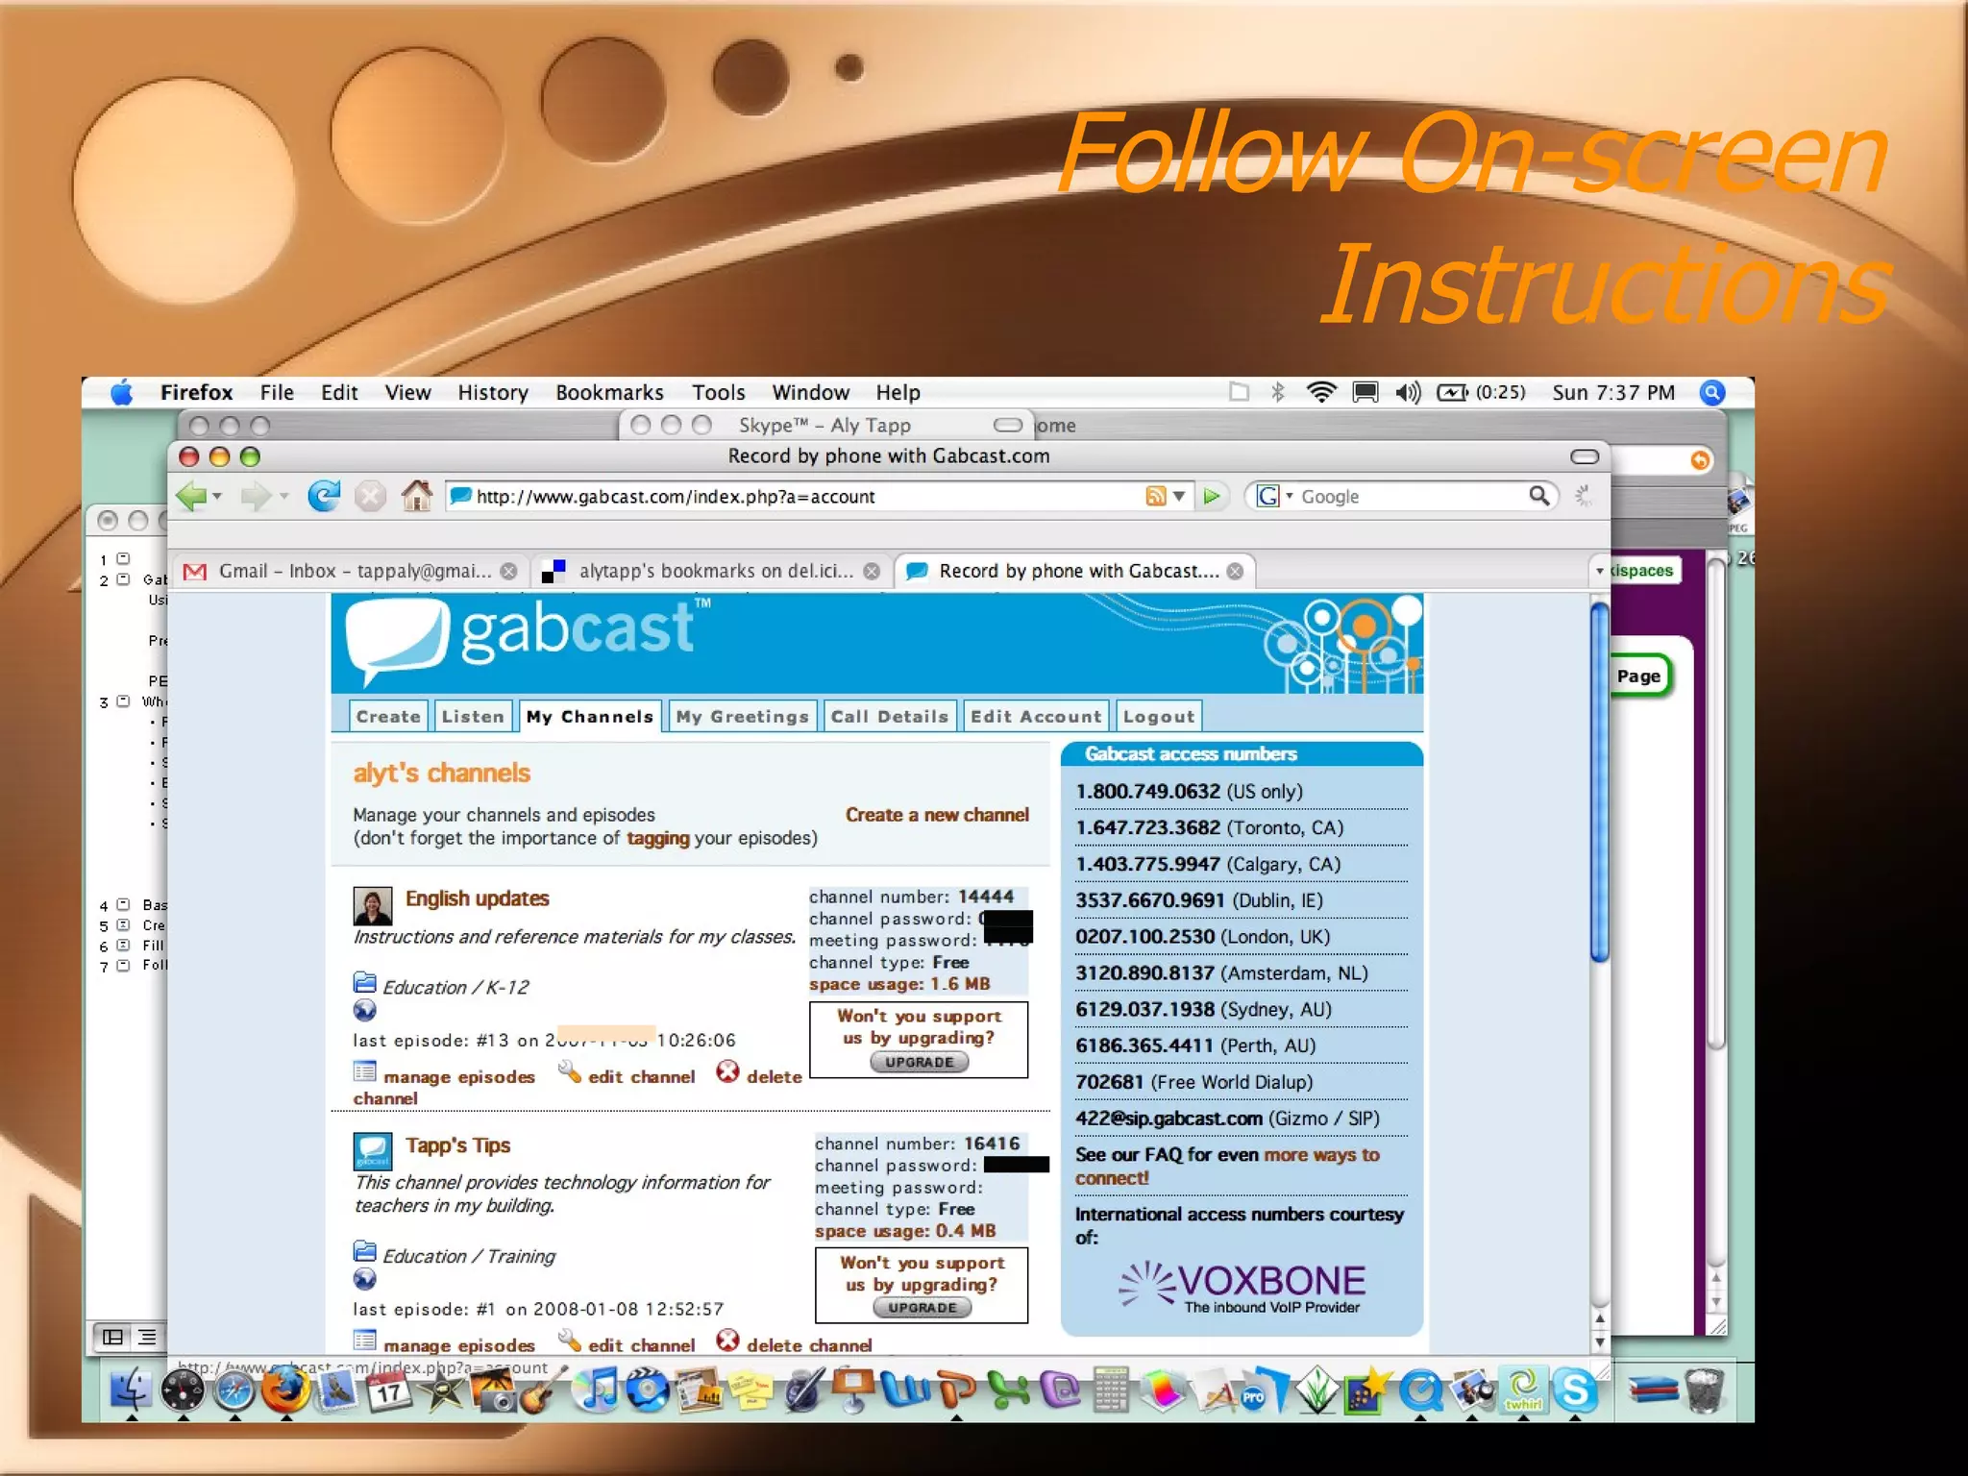Go to the Firefox home page
Image resolution: width=1968 pixels, height=1476 pixels.
pyautogui.click(x=416, y=496)
